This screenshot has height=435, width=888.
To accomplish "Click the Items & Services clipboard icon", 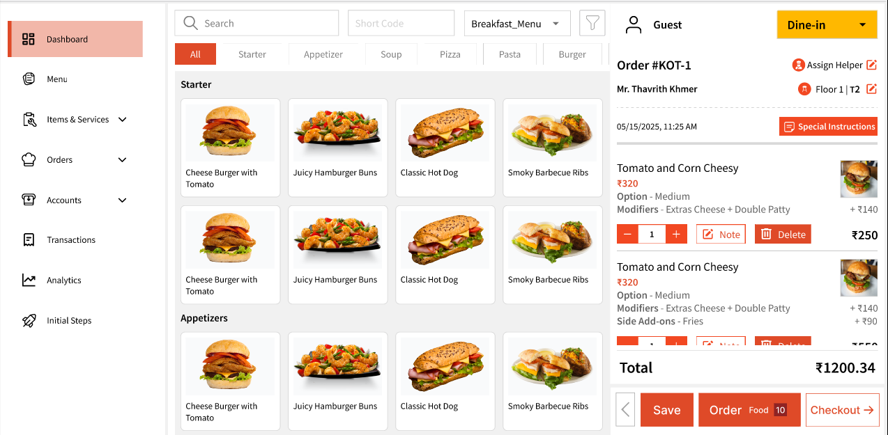I will [29, 120].
